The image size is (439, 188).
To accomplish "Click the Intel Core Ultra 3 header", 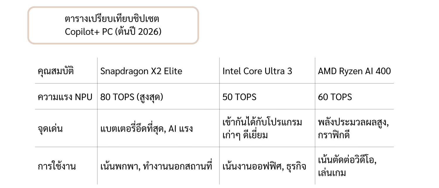I will pyautogui.click(x=257, y=71).
